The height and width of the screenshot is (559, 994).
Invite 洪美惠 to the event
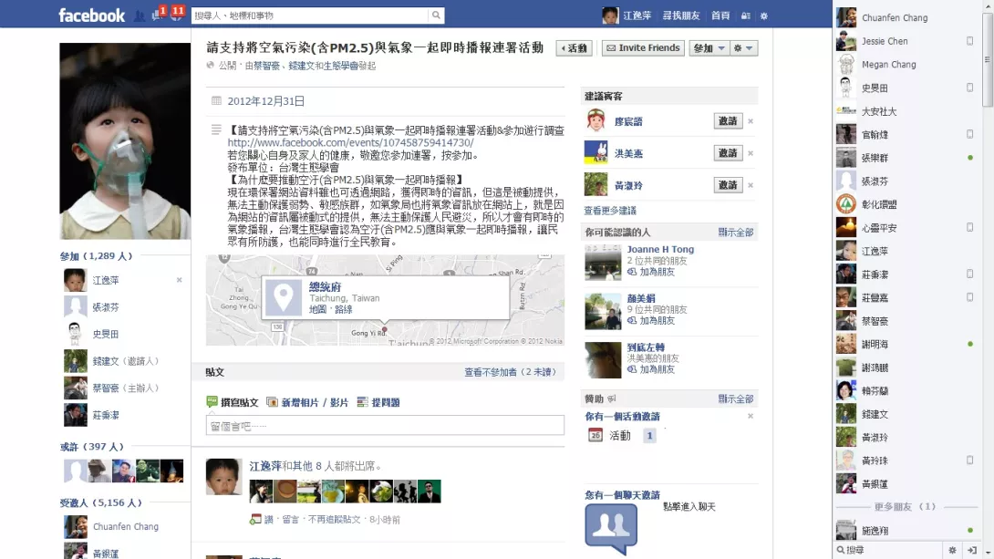pos(728,152)
